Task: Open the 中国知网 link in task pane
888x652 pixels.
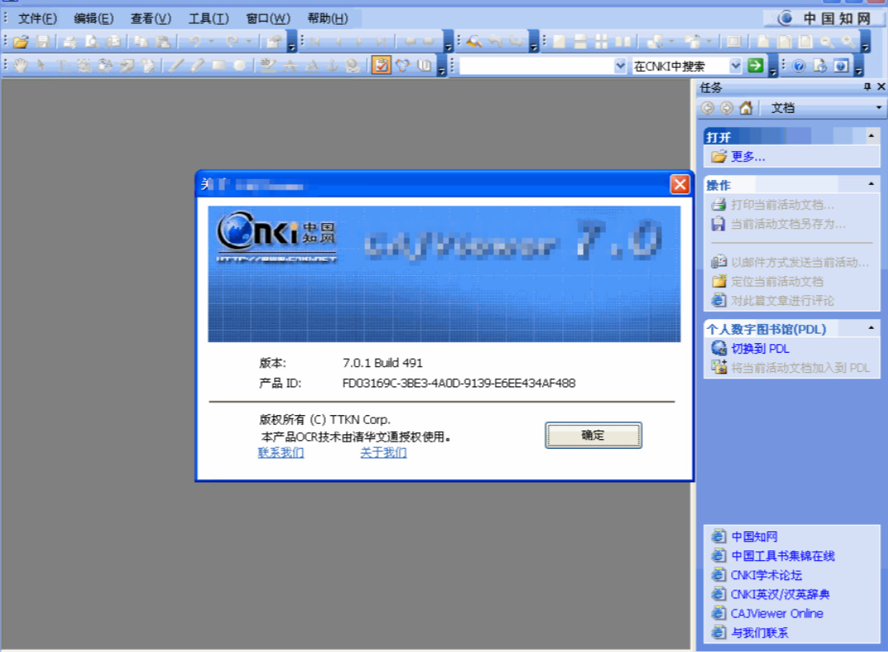Action: 753,537
